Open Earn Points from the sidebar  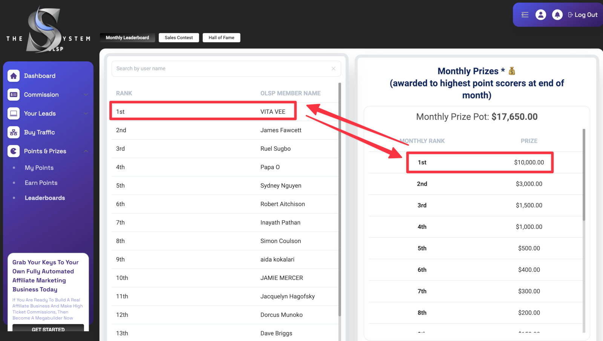tap(41, 182)
